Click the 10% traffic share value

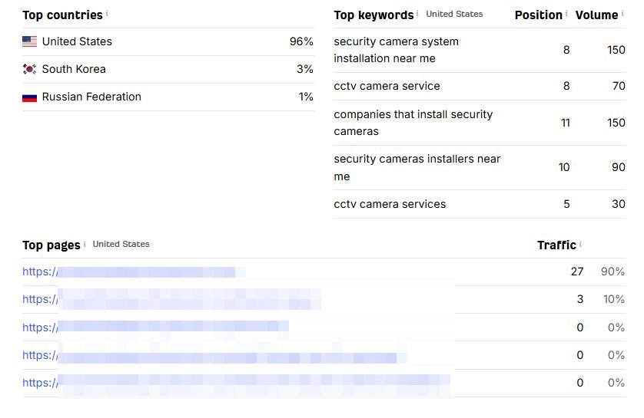(614, 299)
